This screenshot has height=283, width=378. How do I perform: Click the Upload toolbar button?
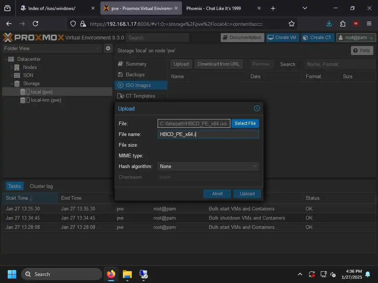click(x=181, y=64)
